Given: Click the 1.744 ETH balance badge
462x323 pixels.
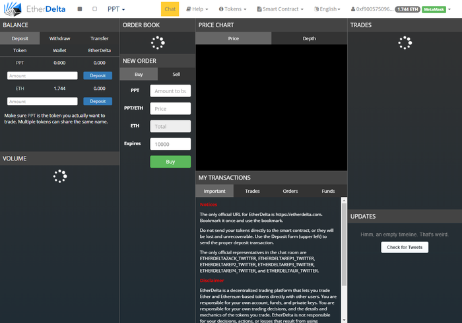Looking at the screenshot, I should click(407, 9).
